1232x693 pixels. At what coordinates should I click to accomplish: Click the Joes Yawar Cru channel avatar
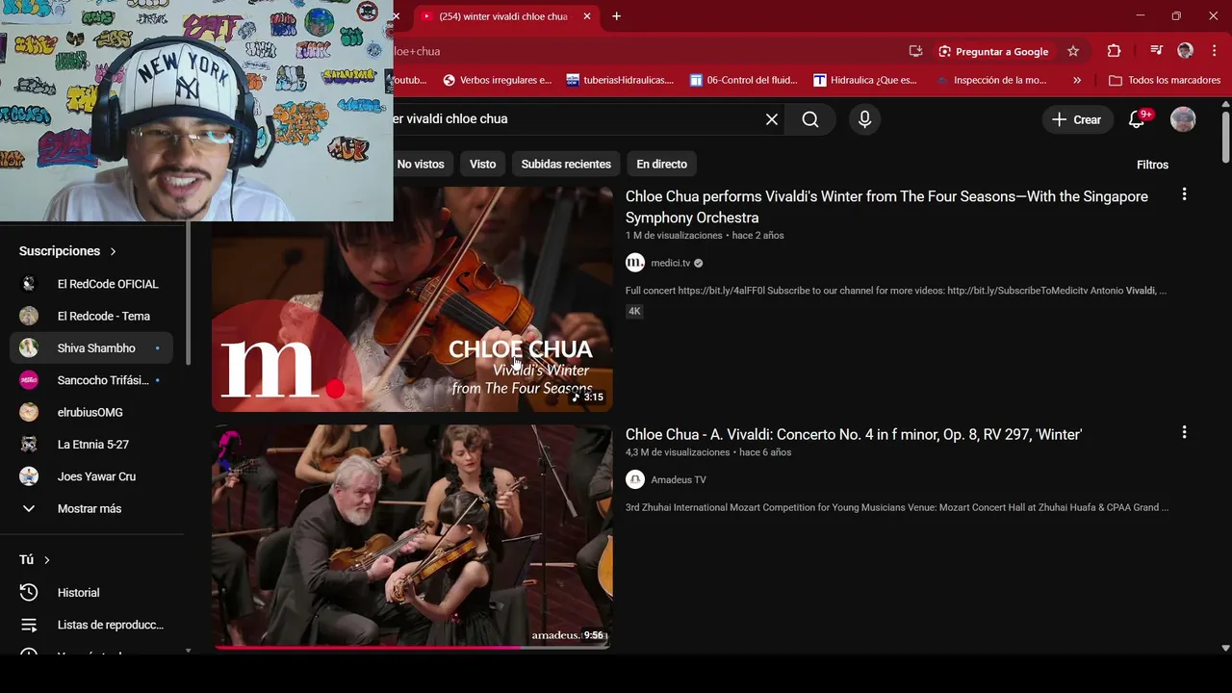pyautogui.click(x=29, y=476)
